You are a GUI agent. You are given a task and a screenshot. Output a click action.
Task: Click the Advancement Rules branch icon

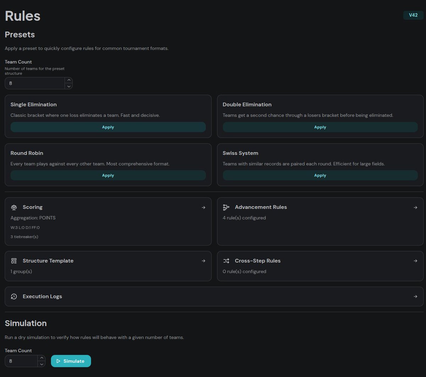(x=226, y=207)
